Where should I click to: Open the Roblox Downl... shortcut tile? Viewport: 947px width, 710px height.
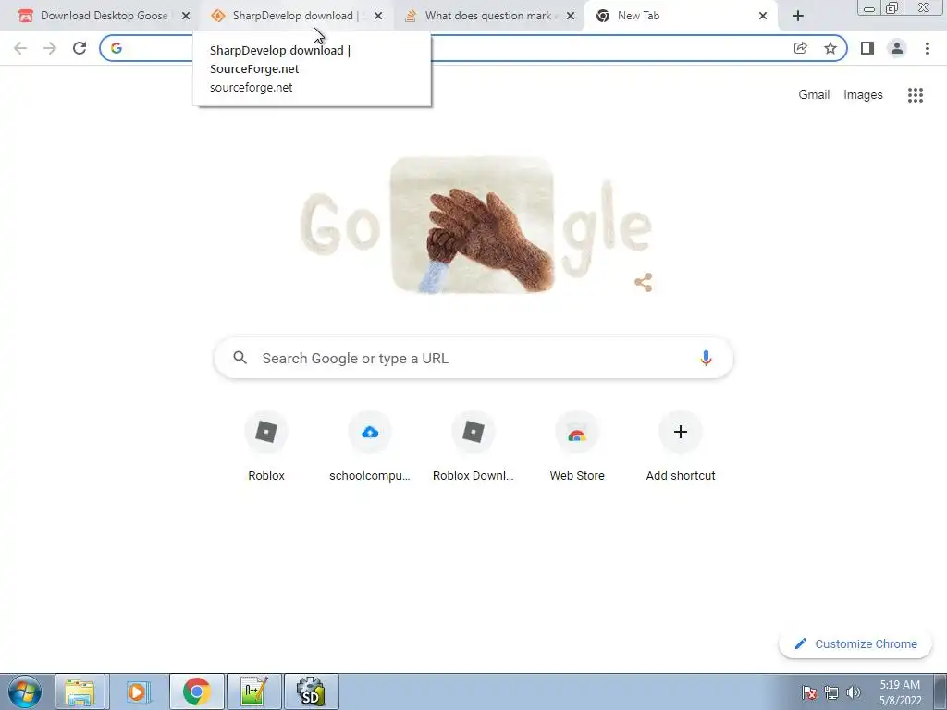tap(473, 447)
